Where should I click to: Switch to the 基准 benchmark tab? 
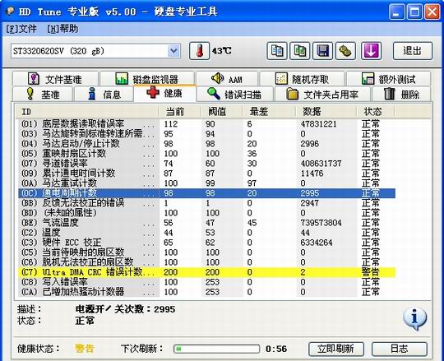(x=43, y=94)
